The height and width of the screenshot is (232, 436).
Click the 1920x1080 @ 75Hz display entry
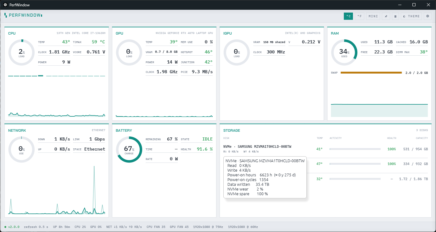pyautogui.click(x=208, y=227)
